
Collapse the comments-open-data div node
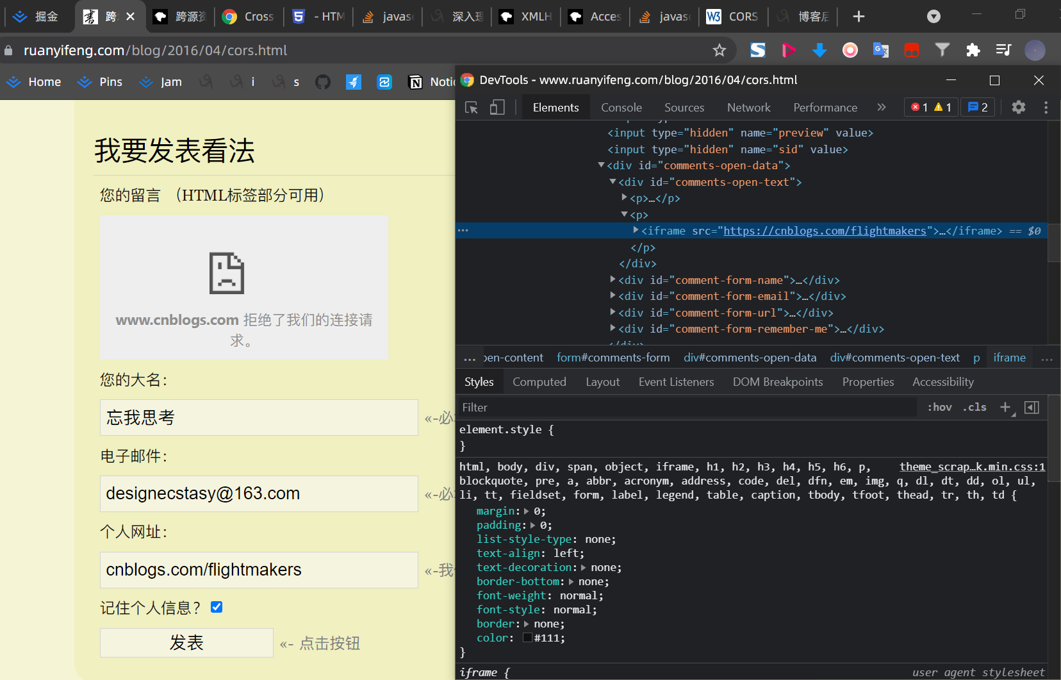601,165
